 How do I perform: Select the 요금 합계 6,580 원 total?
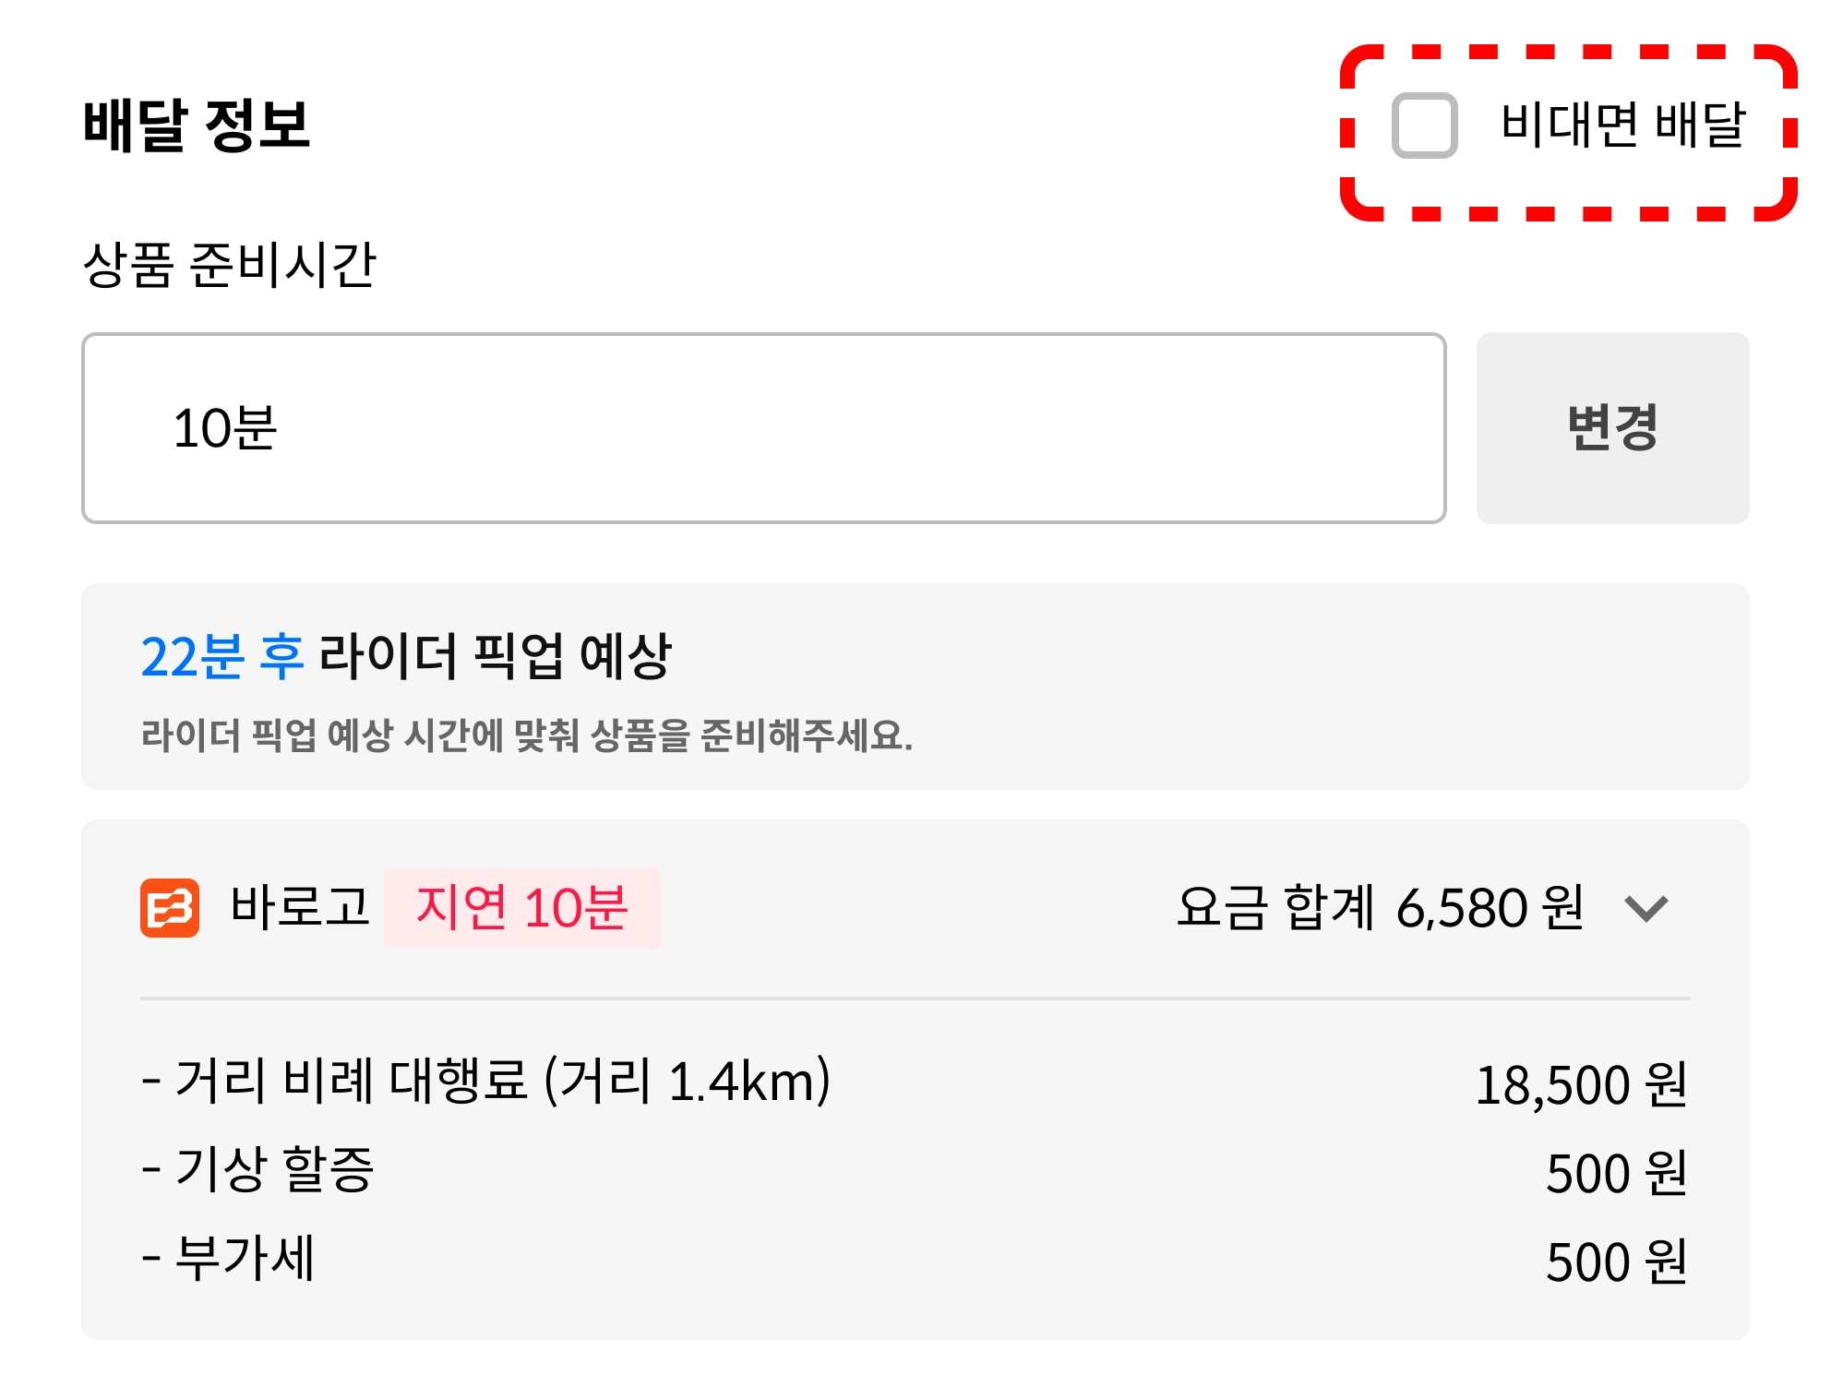pos(1380,907)
